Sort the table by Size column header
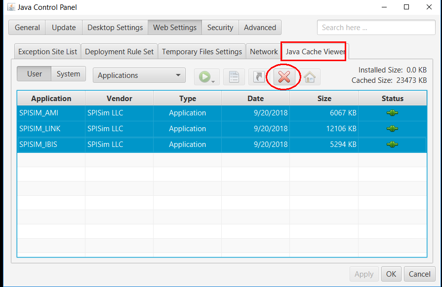442x287 pixels. [324, 99]
